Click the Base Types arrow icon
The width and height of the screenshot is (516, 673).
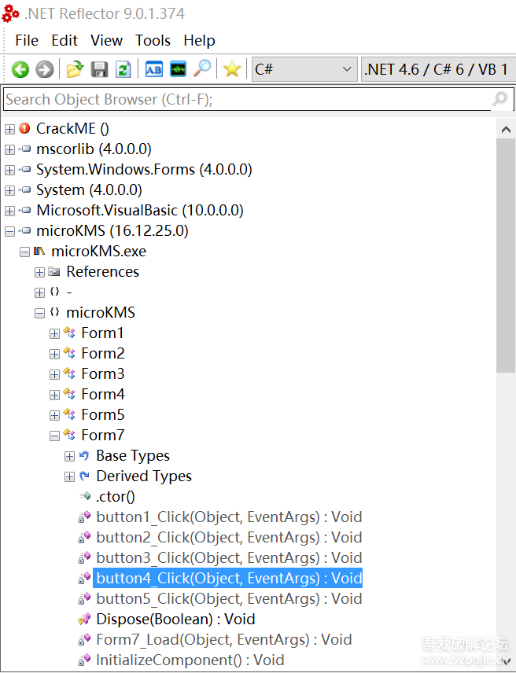pyautogui.click(x=84, y=455)
